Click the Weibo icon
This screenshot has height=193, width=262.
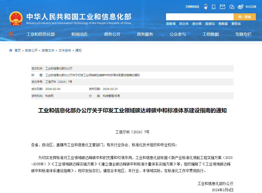click(x=240, y=7)
